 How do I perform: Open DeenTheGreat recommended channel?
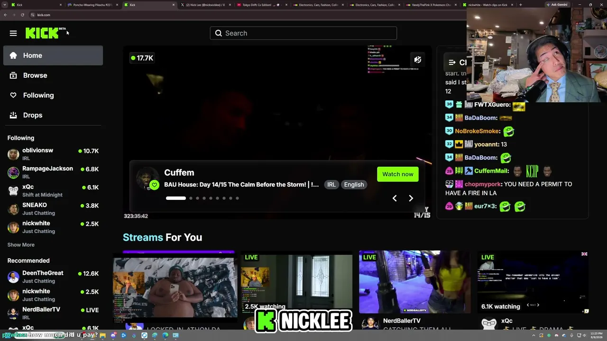click(x=53, y=277)
